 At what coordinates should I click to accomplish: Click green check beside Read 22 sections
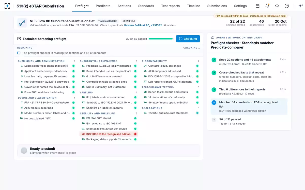(x=214, y=60)
